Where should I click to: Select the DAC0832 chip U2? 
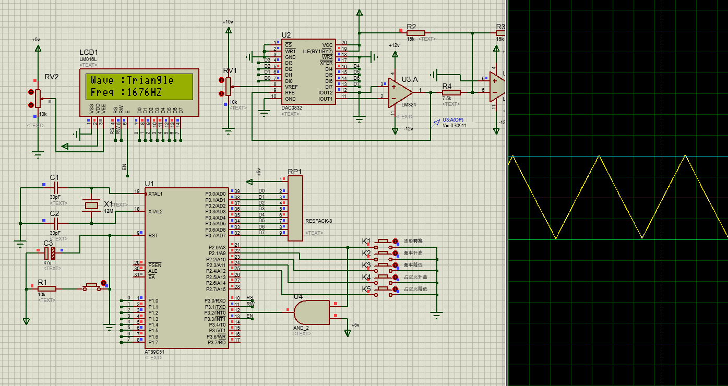(308, 72)
